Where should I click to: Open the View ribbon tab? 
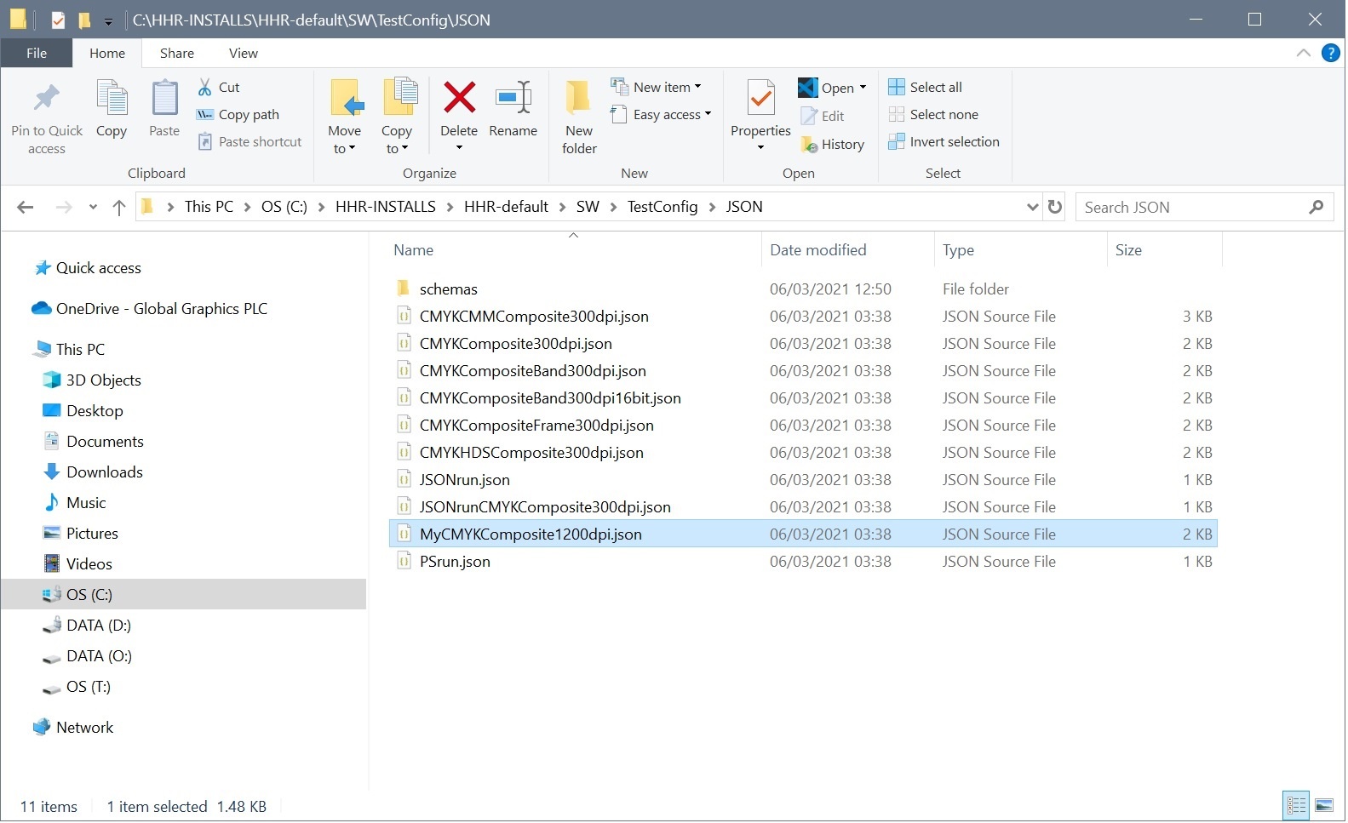click(x=243, y=53)
